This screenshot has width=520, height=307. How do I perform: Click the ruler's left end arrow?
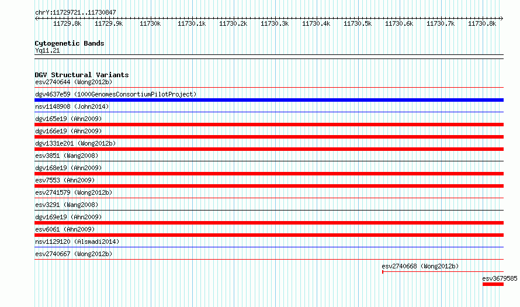click(x=36, y=19)
